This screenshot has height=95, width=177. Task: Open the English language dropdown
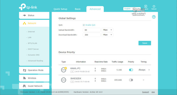(132, 9)
